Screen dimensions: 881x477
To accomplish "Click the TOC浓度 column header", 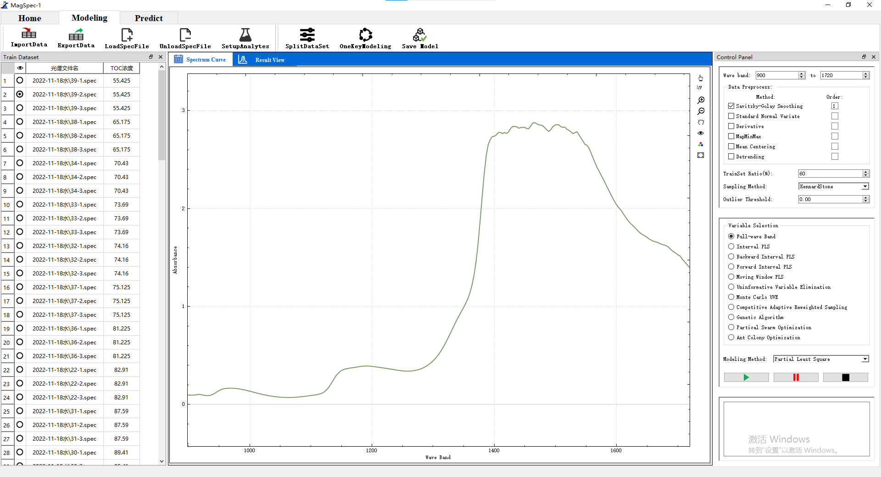I will click(122, 68).
